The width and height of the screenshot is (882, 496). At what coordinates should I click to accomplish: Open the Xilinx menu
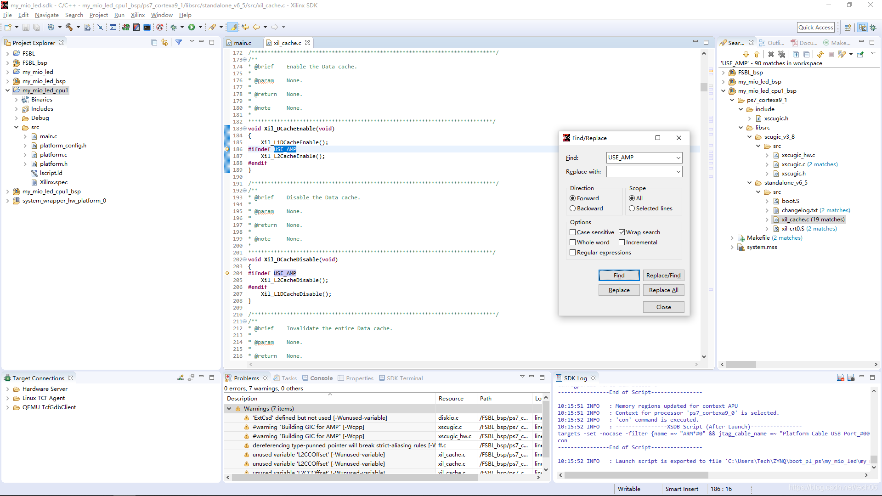[x=137, y=15]
